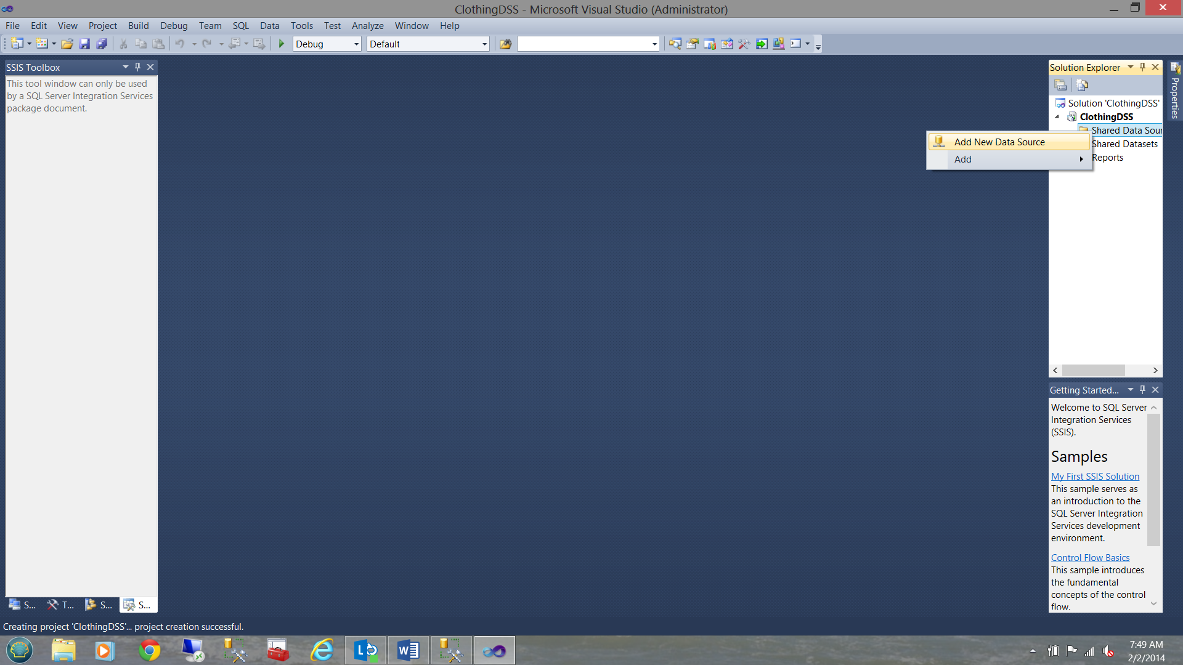The height and width of the screenshot is (665, 1183).
Task: Open Solution Explorer from the toolbar
Action: [675, 44]
